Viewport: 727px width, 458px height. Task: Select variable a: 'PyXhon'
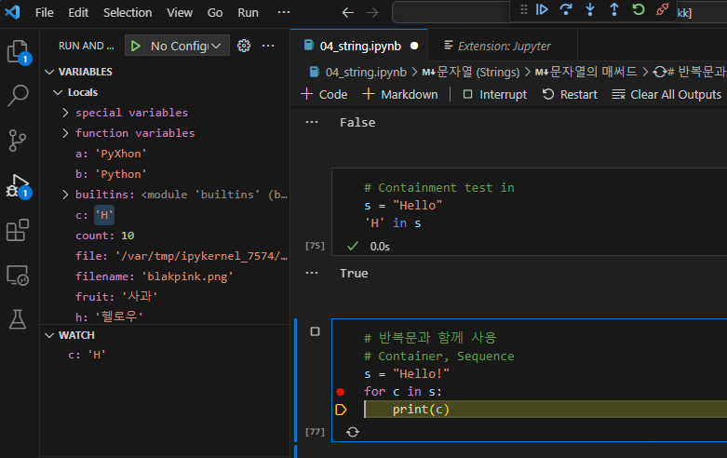[x=112, y=154]
